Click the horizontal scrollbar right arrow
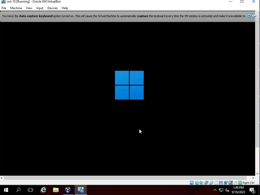 (253, 178)
